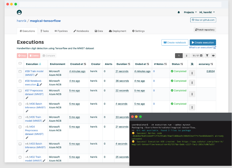Sort by Duration column
The height and width of the screenshot is (168, 232).
[x=123, y=64]
